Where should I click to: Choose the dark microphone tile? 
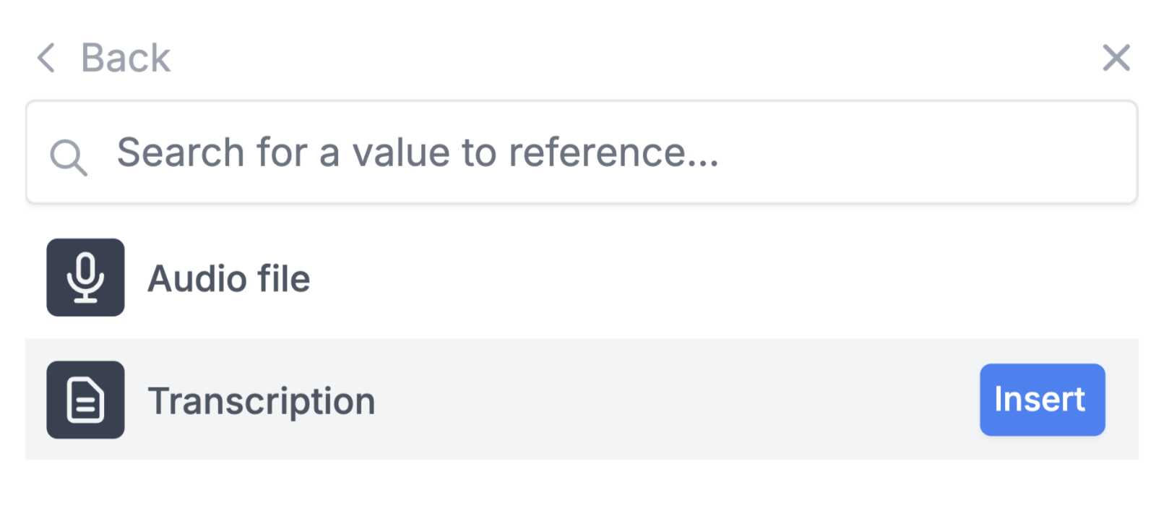[85, 278]
